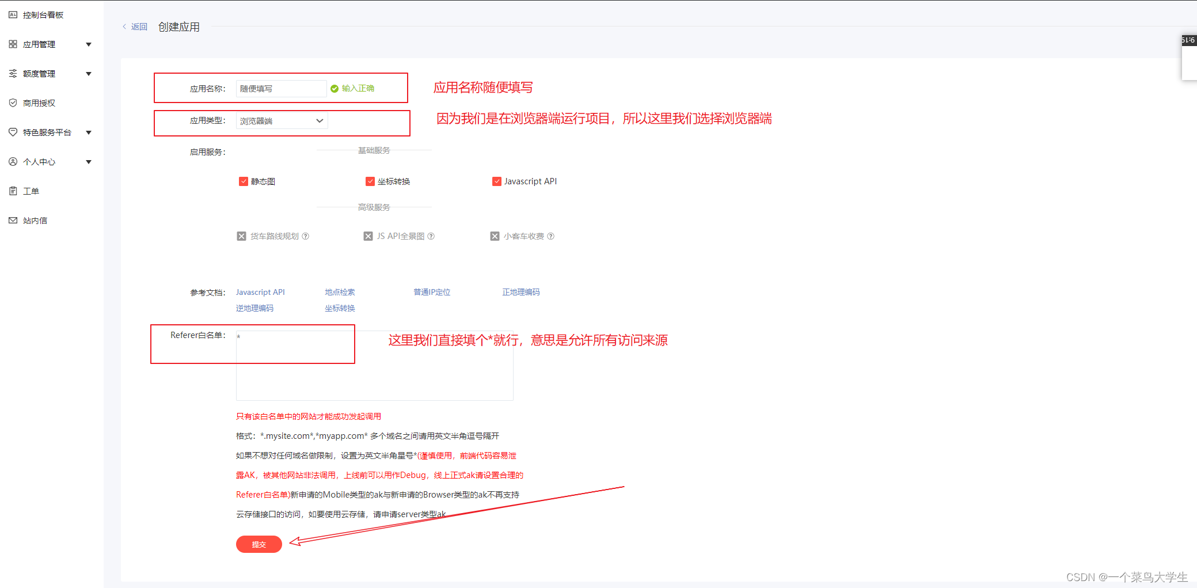Uncheck the 坐标转换 service checkbox
This screenshot has height=588, width=1197.
(x=370, y=181)
